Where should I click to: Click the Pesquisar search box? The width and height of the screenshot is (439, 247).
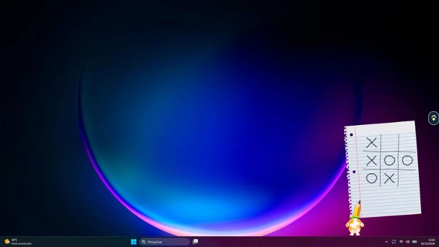point(164,242)
